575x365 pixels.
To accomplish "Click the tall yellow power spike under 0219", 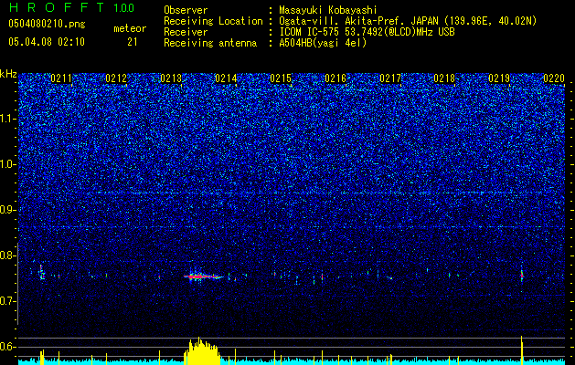I will point(521,350).
